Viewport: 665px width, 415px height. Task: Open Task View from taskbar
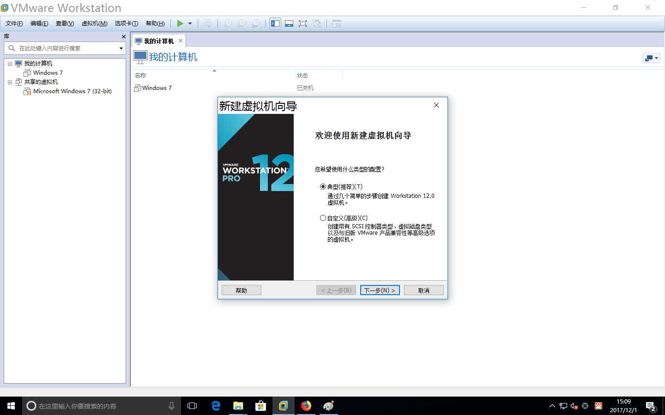(x=192, y=406)
